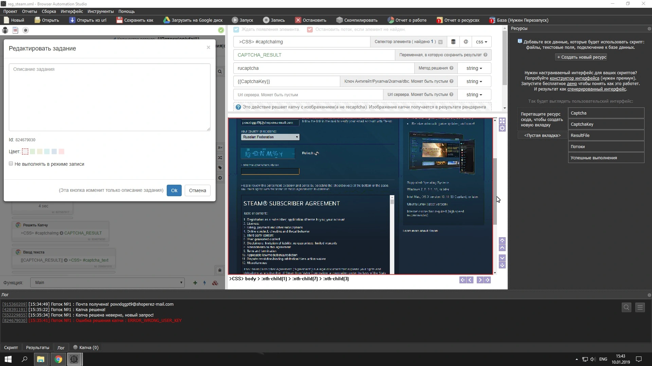Click the scroll up single chevron icon
The height and width of the screenshot is (366, 652).
point(502,248)
